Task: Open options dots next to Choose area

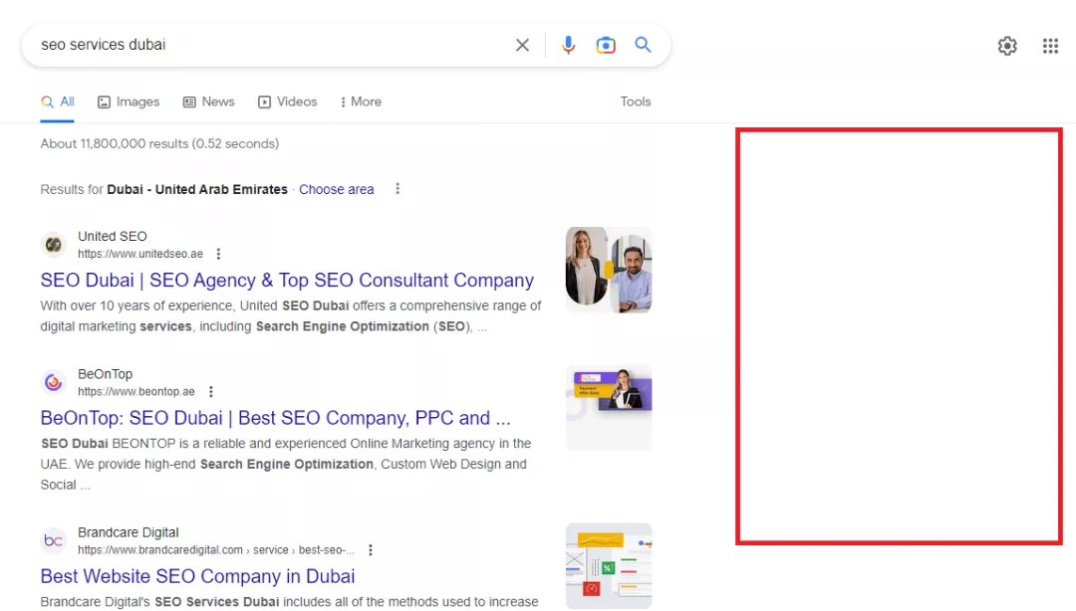Action: click(398, 189)
